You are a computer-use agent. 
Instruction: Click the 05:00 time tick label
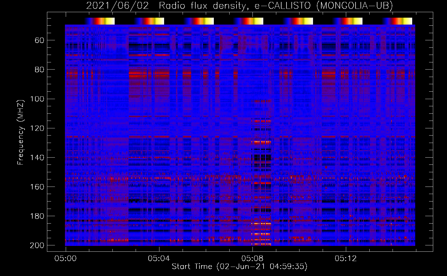(65, 259)
